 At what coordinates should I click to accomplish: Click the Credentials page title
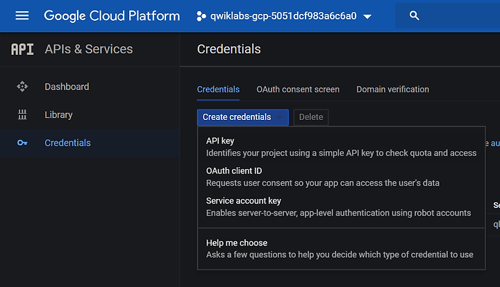pyautogui.click(x=229, y=49)
